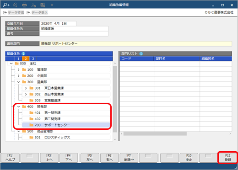Image resolution: width=238 pixels, height=170 pixels.
Task: Select the 700 サポートセンター tree row
Action: (x=66, y=125)
